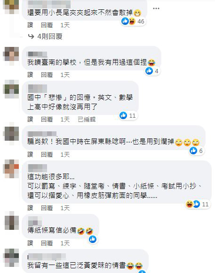Open the avatar beside 這功能很多耶 comment

click(12, 169)
